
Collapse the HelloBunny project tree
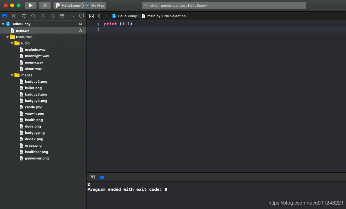tap(3, 24)
